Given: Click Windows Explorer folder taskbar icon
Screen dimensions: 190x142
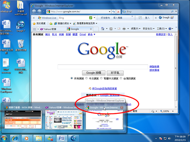Looking at the screenshot, I should pos(38,138).
